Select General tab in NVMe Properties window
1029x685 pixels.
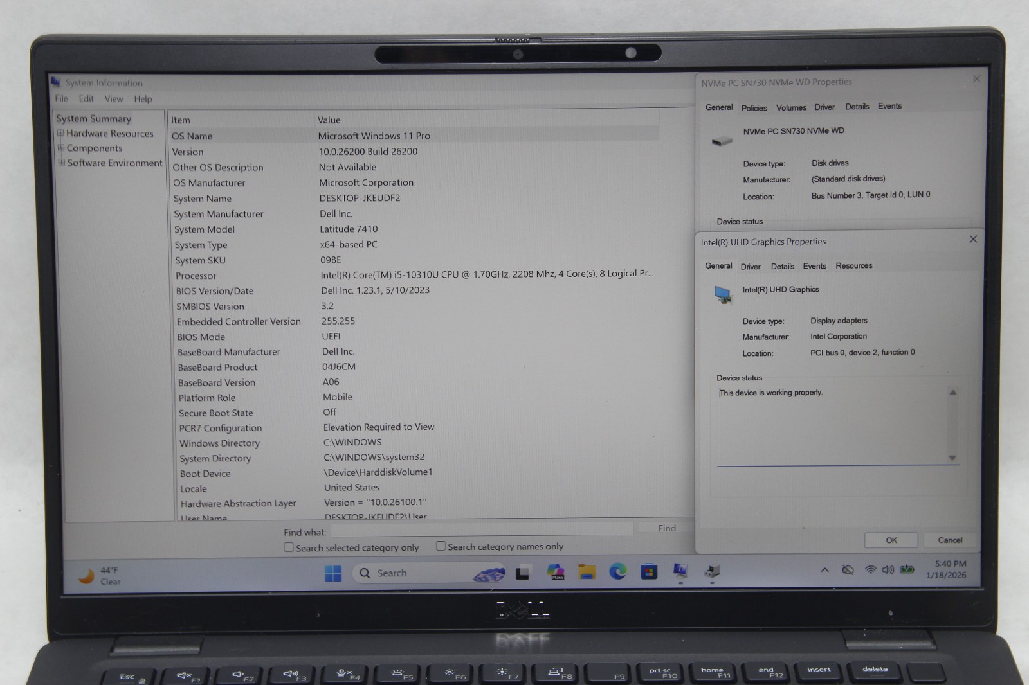(719, 107)
